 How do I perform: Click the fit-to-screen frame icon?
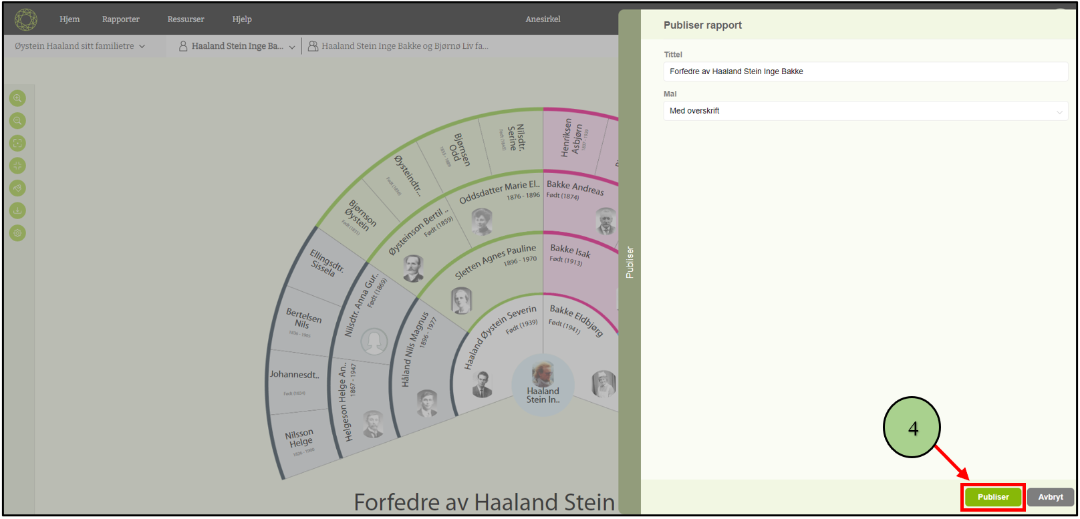tap(17, 143)
